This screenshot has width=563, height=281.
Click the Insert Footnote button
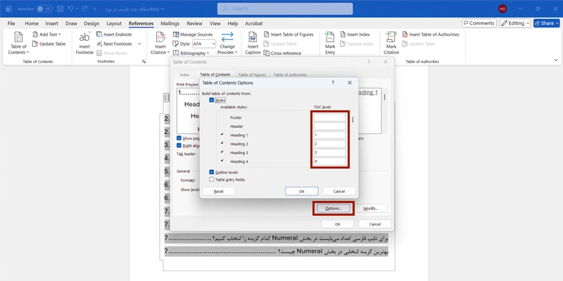84,44
